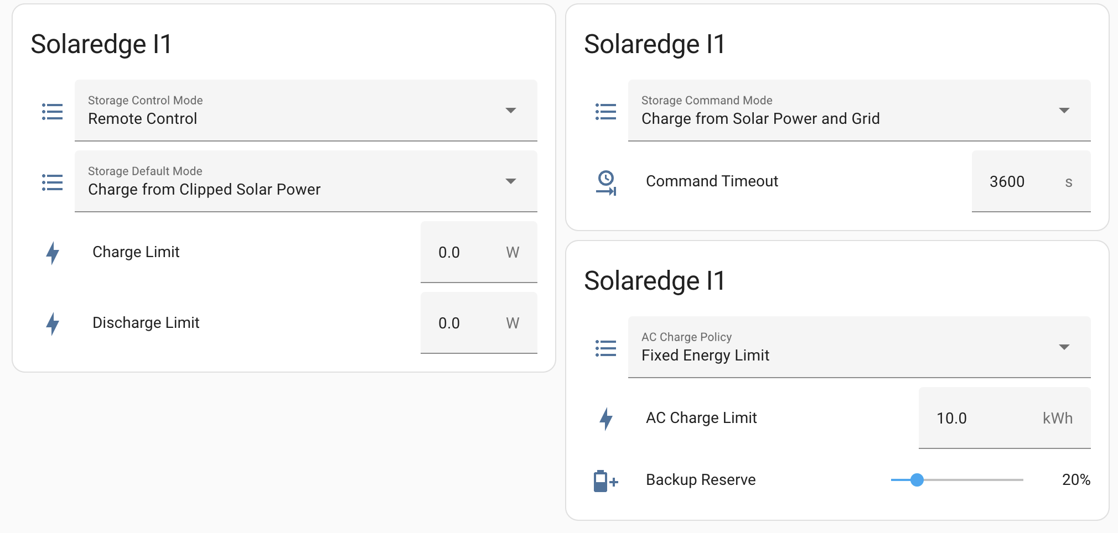The height and width of the screenshot is (533, 1118).
Task: Click the lightning bolt icon for Discharge Limit
Action: 53,323
